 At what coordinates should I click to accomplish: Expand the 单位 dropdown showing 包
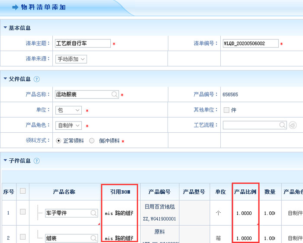(x=68, y=110)
